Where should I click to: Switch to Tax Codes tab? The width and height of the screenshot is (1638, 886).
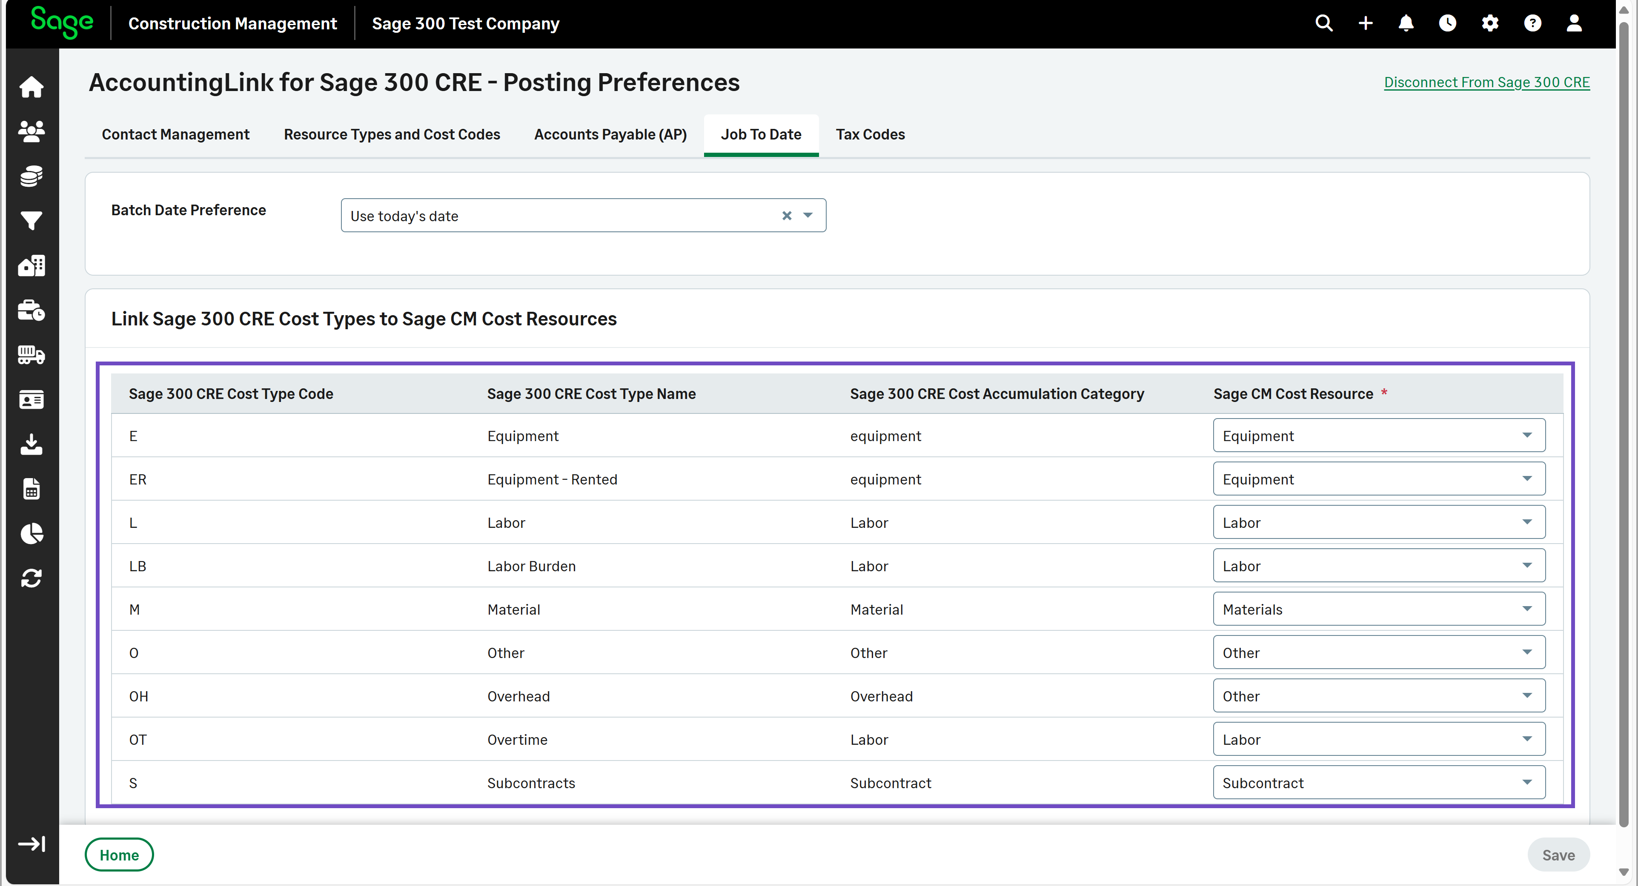[x=870, y=134]
